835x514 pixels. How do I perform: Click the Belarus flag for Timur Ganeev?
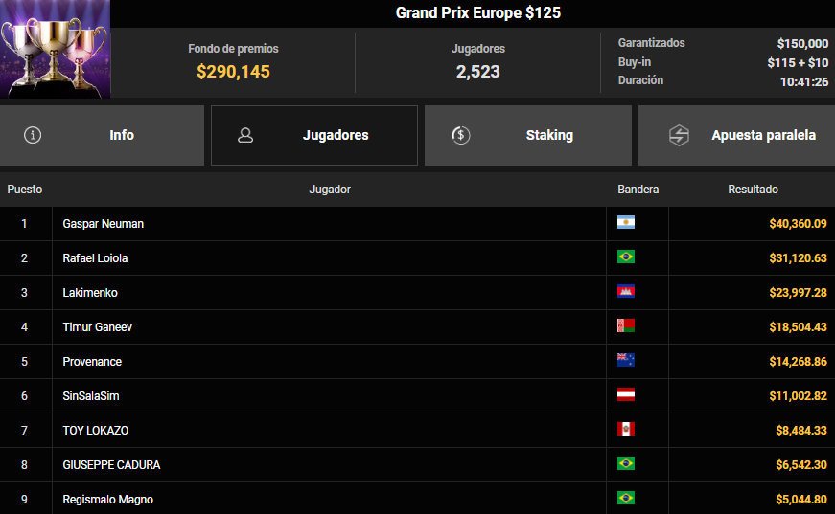[626, 326]
